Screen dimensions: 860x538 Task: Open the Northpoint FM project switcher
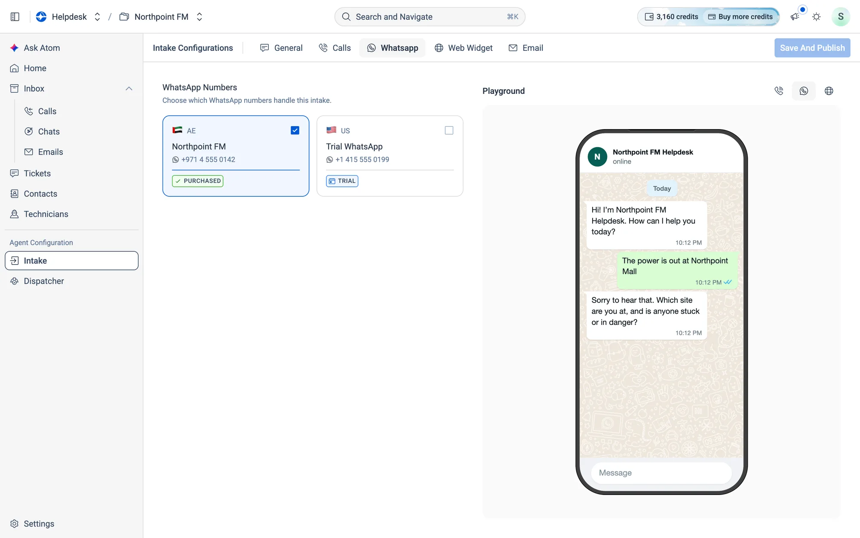(161, 17)
